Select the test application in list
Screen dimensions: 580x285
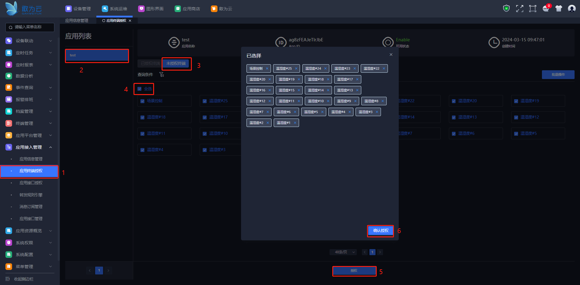point(97,55)
